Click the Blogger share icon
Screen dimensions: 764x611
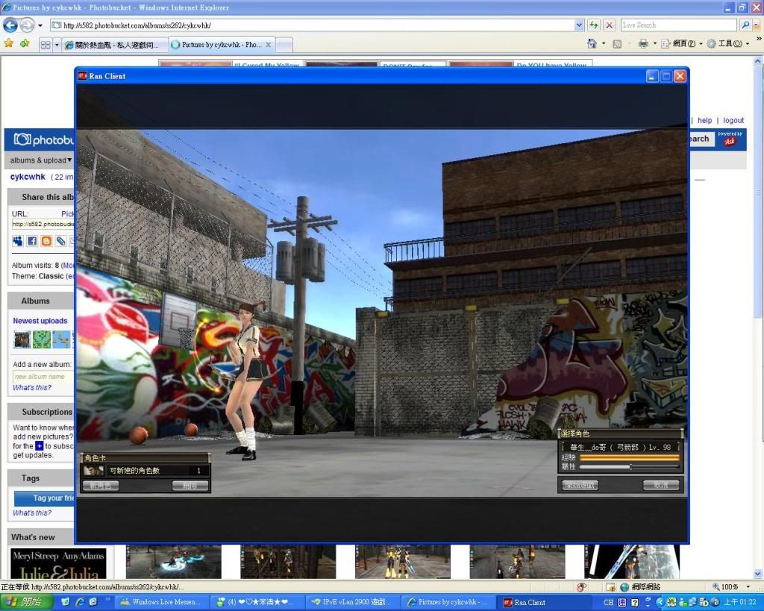tap(46, 241)
